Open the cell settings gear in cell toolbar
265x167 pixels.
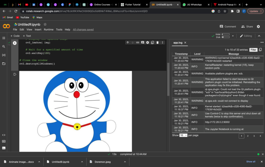point(148,43)
